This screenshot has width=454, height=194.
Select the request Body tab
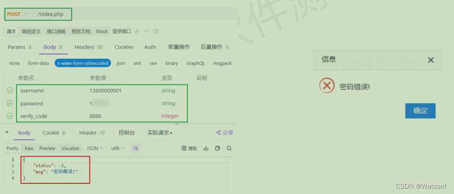53,47
